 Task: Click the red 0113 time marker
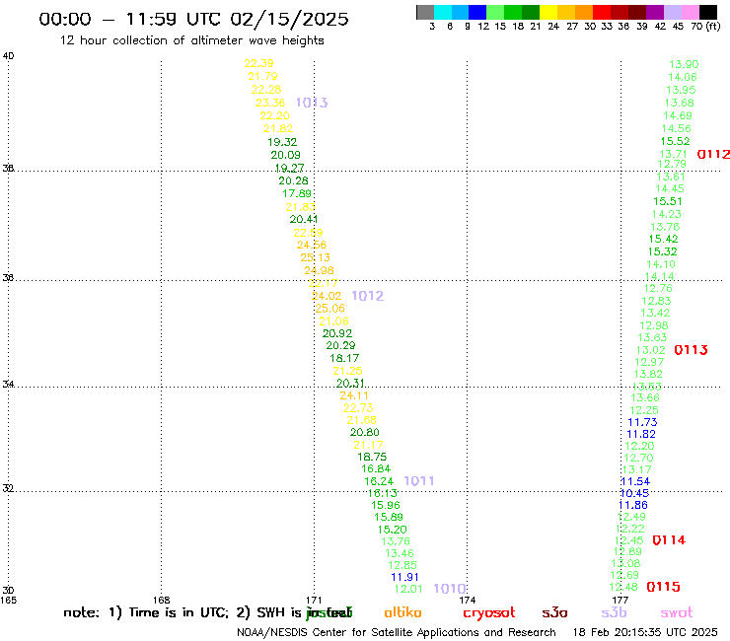691,350
